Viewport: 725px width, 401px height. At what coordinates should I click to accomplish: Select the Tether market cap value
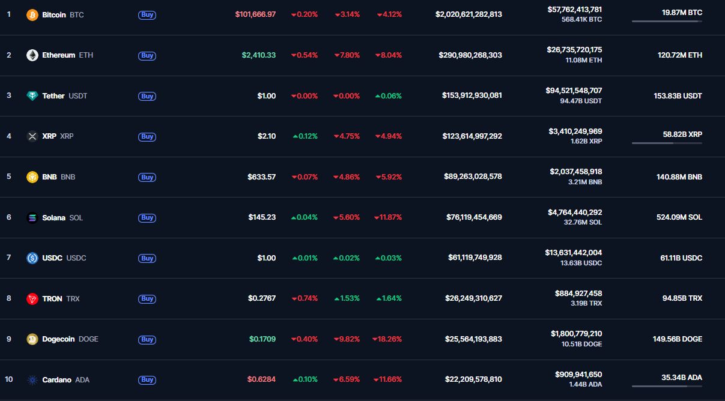pos(472,95)
